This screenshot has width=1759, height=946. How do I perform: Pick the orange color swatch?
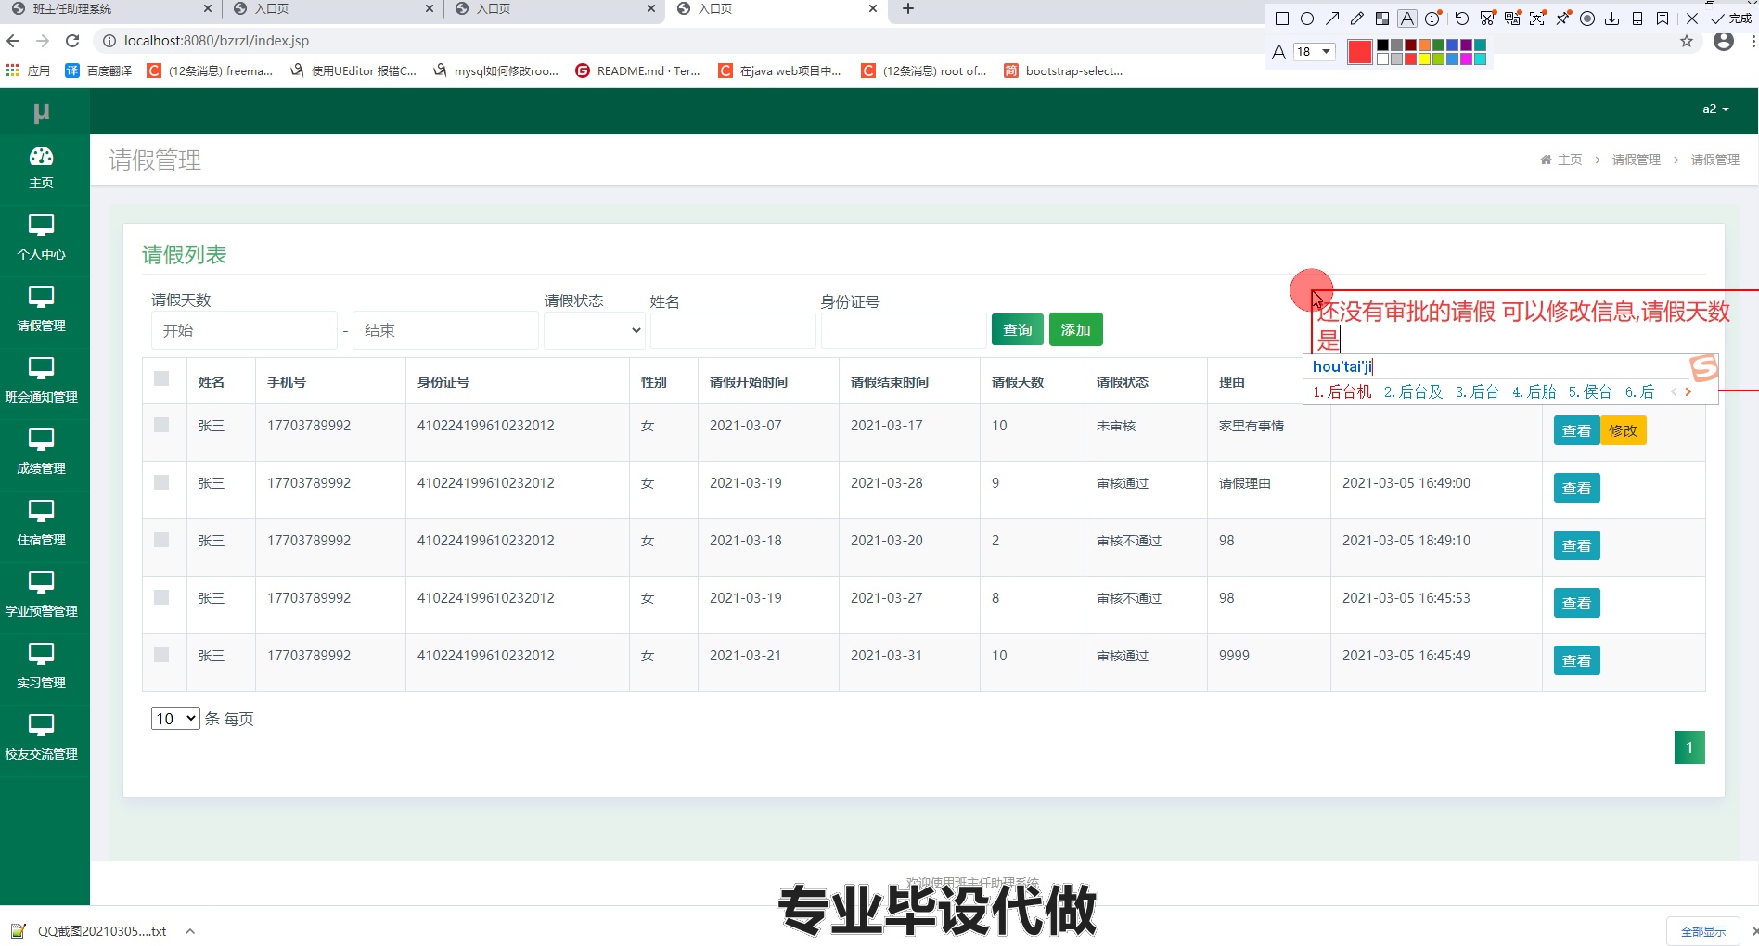click(x=1424, y=45)
